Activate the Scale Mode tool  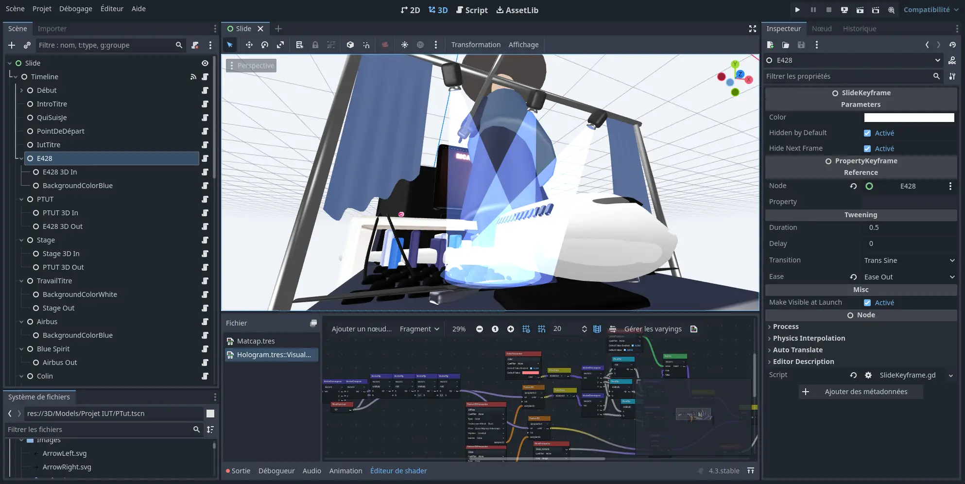pos(280,45)
